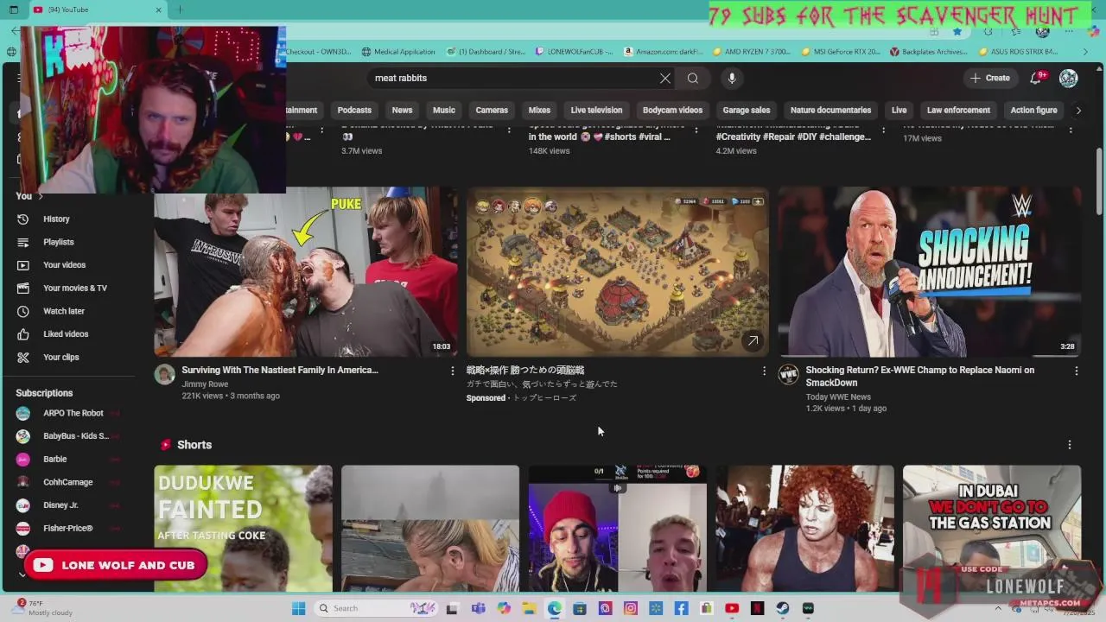The height and width of the screenshot is (622, 1106).
Task: Open YouTube notifications bell
Action: [1036, 78]
